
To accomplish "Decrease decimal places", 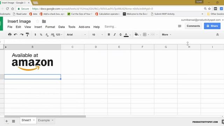I will [47, 35].
